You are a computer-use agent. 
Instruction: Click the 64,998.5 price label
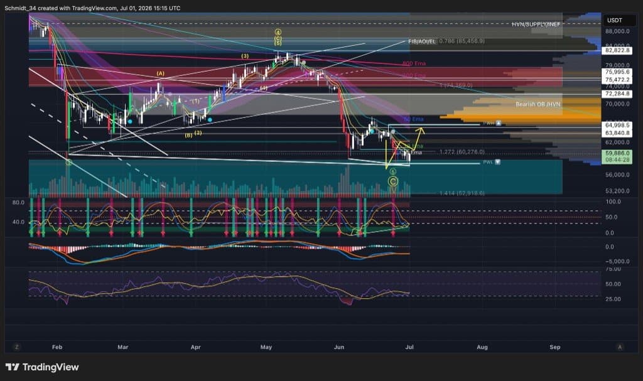pos(617,125)
